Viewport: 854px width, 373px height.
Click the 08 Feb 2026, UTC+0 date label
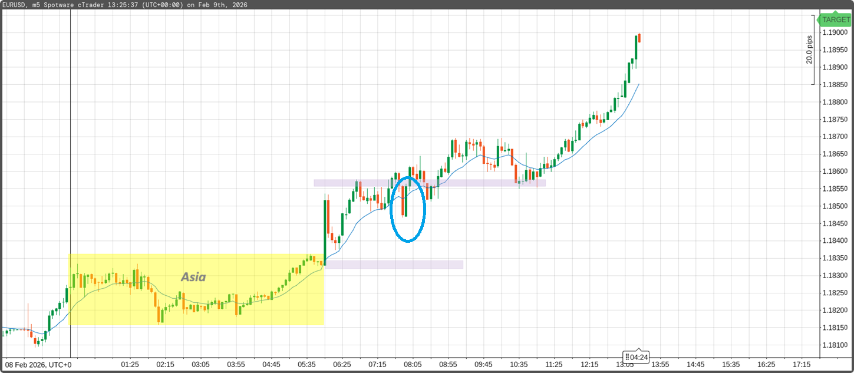[x=37, y=364]
